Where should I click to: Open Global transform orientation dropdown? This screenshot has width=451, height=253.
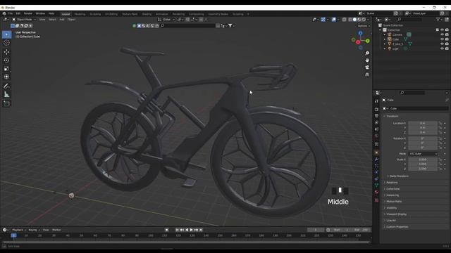coord(166,20)
